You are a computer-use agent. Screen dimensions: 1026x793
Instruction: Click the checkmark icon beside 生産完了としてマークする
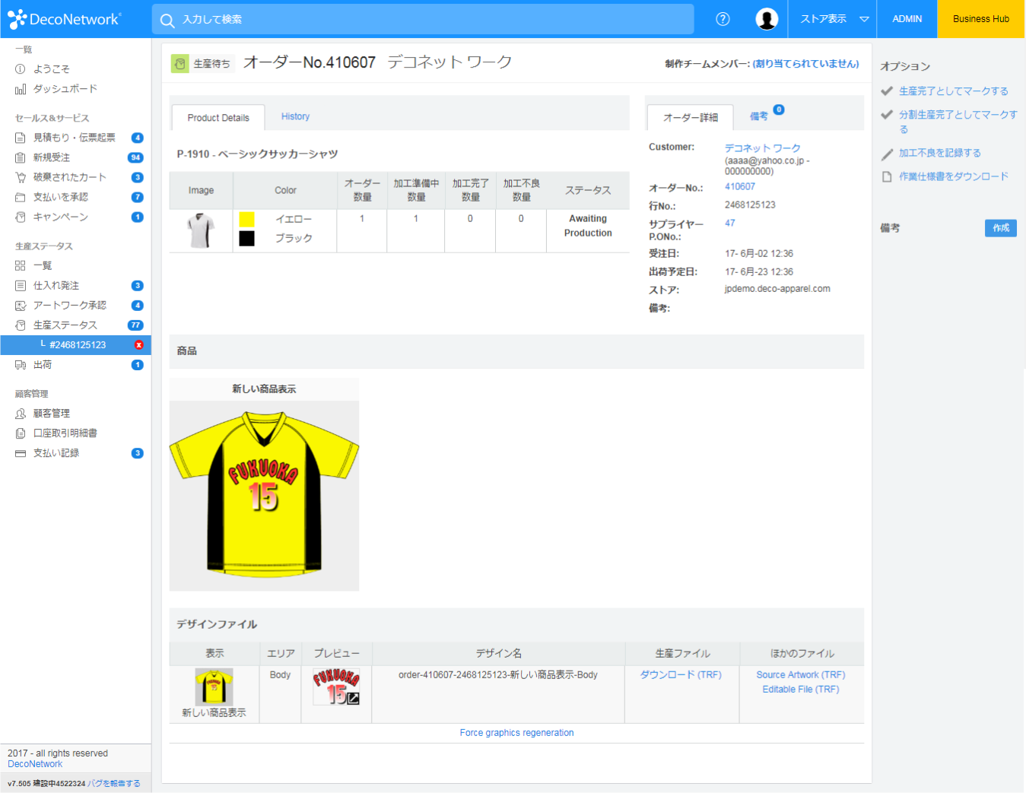[x=887, y=91]
